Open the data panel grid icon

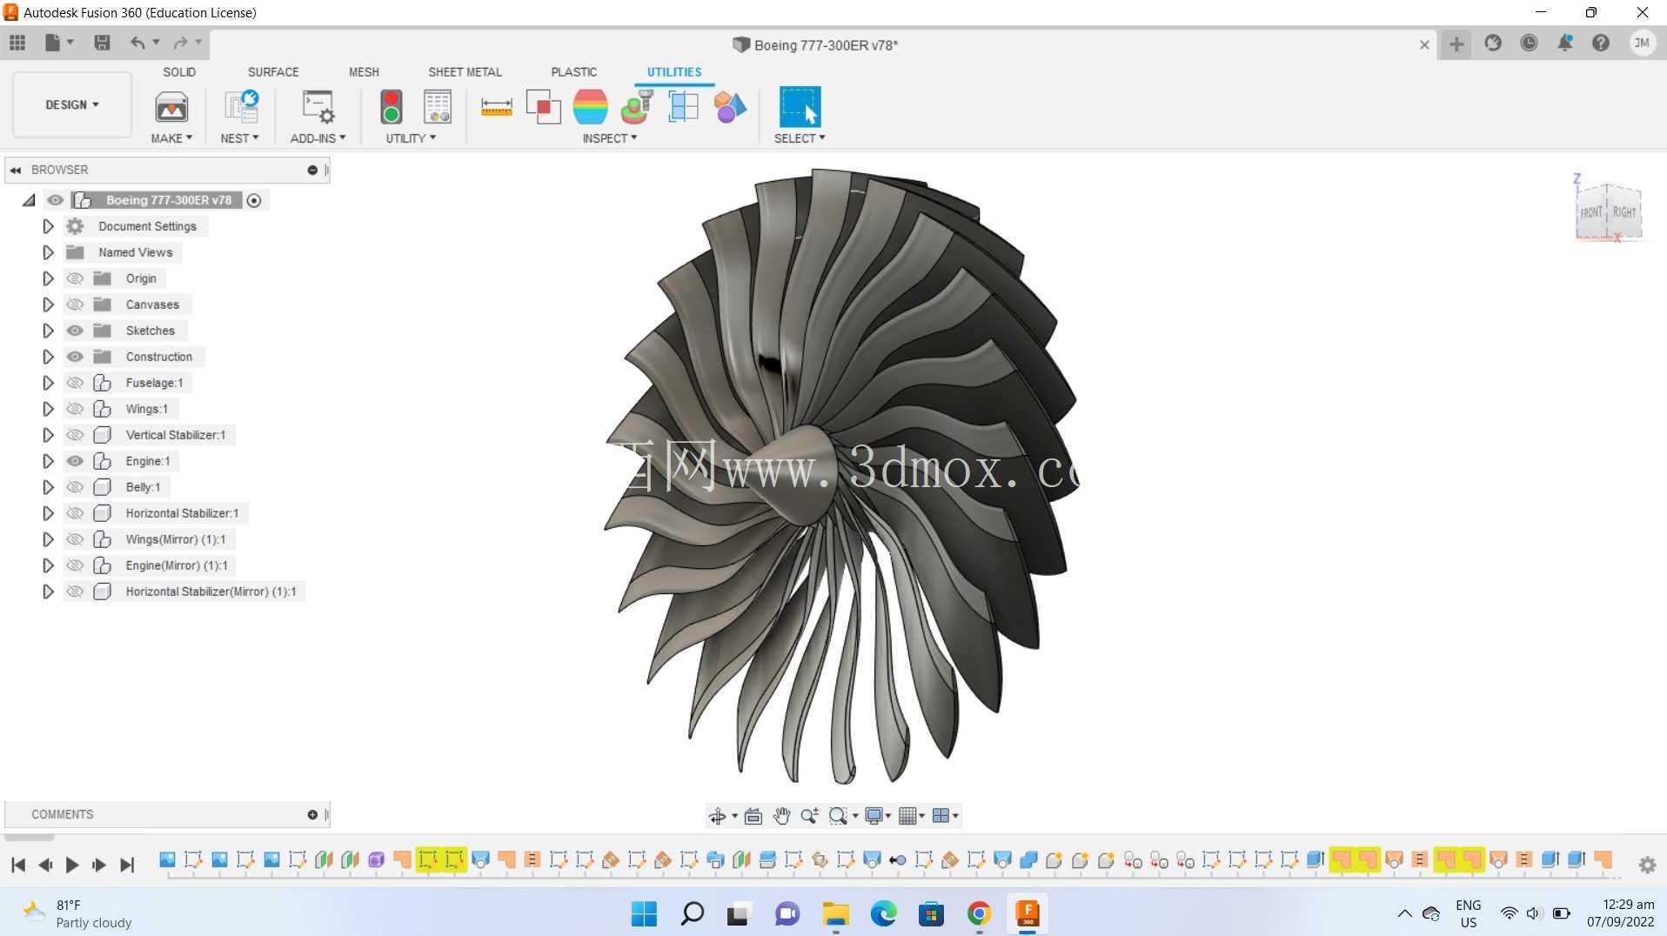point(17,43)
